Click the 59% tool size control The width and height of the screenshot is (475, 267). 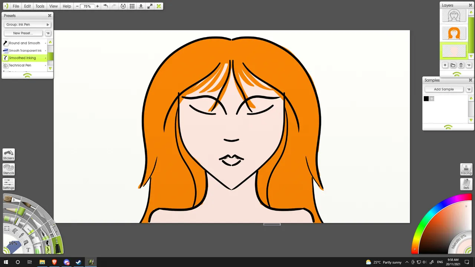pyautogui.click(x=13, y=244)
